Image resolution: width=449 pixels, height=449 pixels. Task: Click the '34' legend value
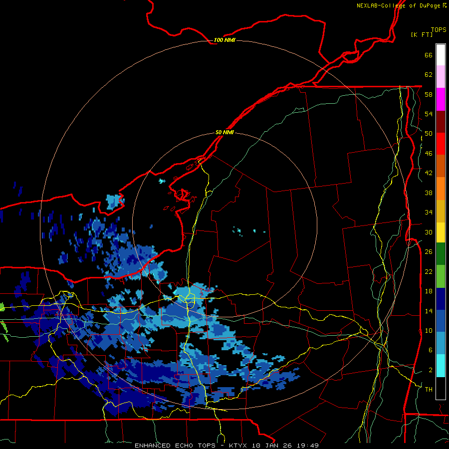pos(429,213)
